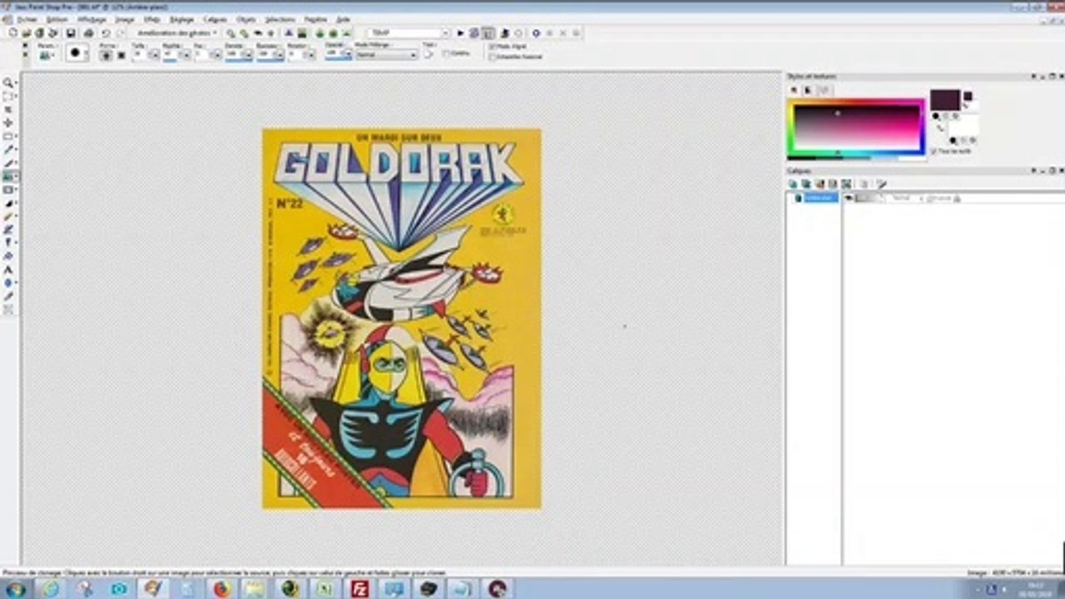The image size is (1065, 599).
Task: Select the Paint Brush tool
Action: [x=8, y=162]
